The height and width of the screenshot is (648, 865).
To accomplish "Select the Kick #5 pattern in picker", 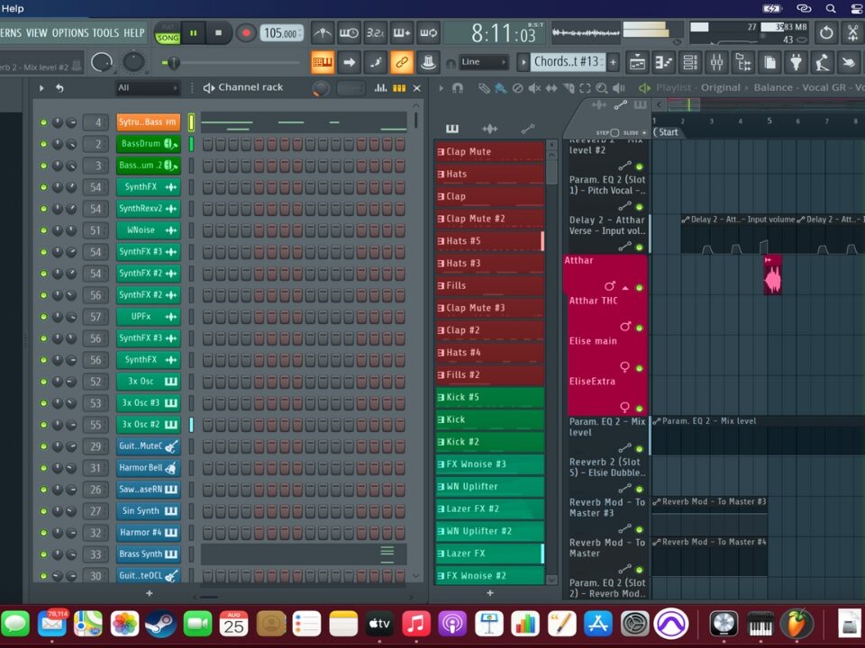I will click(489, 397).
